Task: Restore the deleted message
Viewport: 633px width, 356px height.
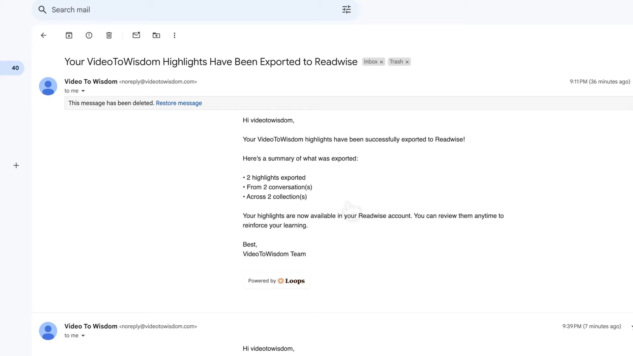Action: click(x=179, y=103)
